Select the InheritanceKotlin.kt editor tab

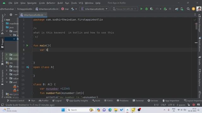[x=33, y=15]
